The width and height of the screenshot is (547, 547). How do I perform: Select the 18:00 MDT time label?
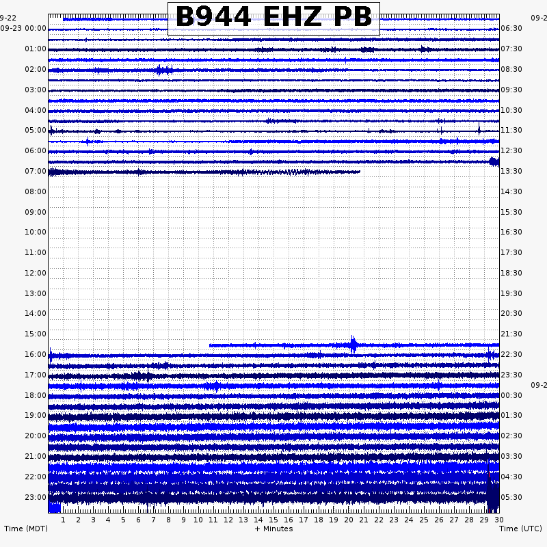[x=36, y=395]
